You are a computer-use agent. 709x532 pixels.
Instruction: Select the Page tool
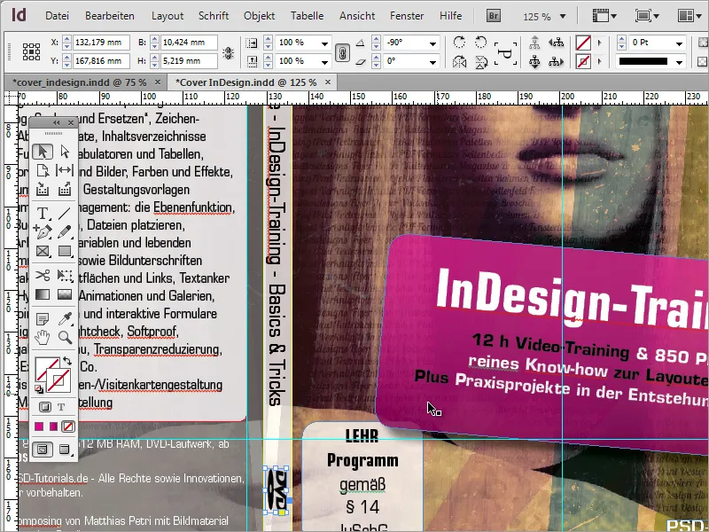tap(43, 170)
